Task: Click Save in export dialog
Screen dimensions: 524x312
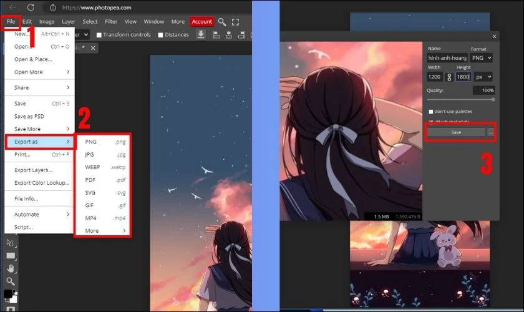Action: coord(456,132)
